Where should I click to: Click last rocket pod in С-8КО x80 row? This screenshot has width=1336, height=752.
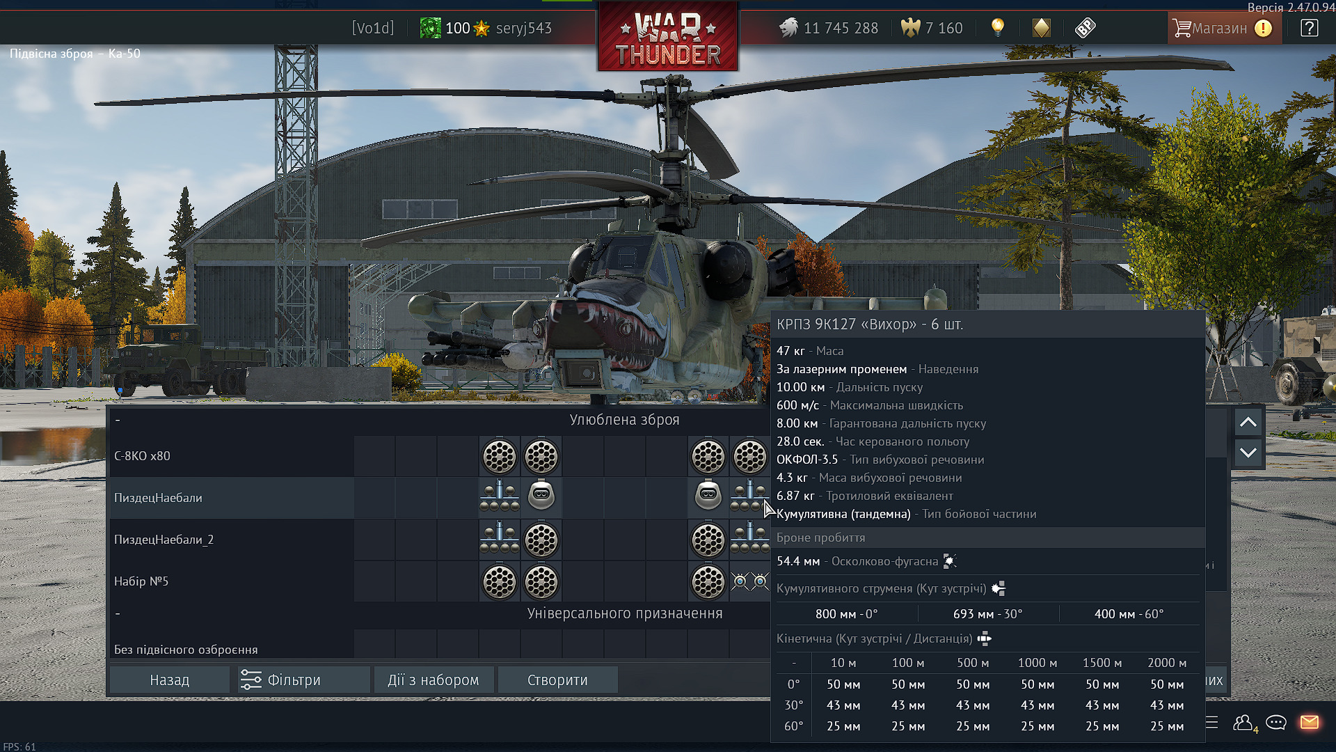[750, 457]
